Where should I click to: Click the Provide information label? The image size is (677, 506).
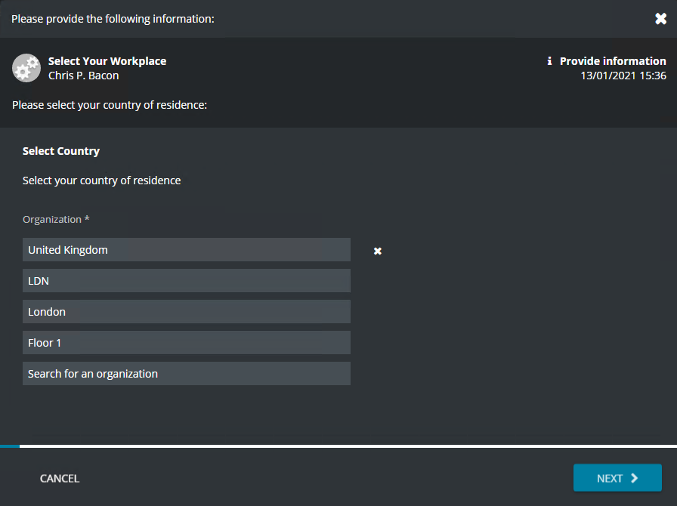point(613,61)
